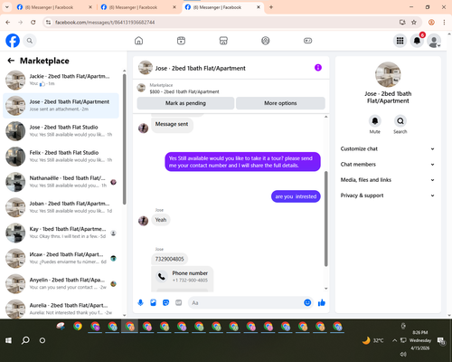Open the Marketplace storefront icon
This screenshot has height=362, width=452.
pyautogui.click(x=223, y=41)
